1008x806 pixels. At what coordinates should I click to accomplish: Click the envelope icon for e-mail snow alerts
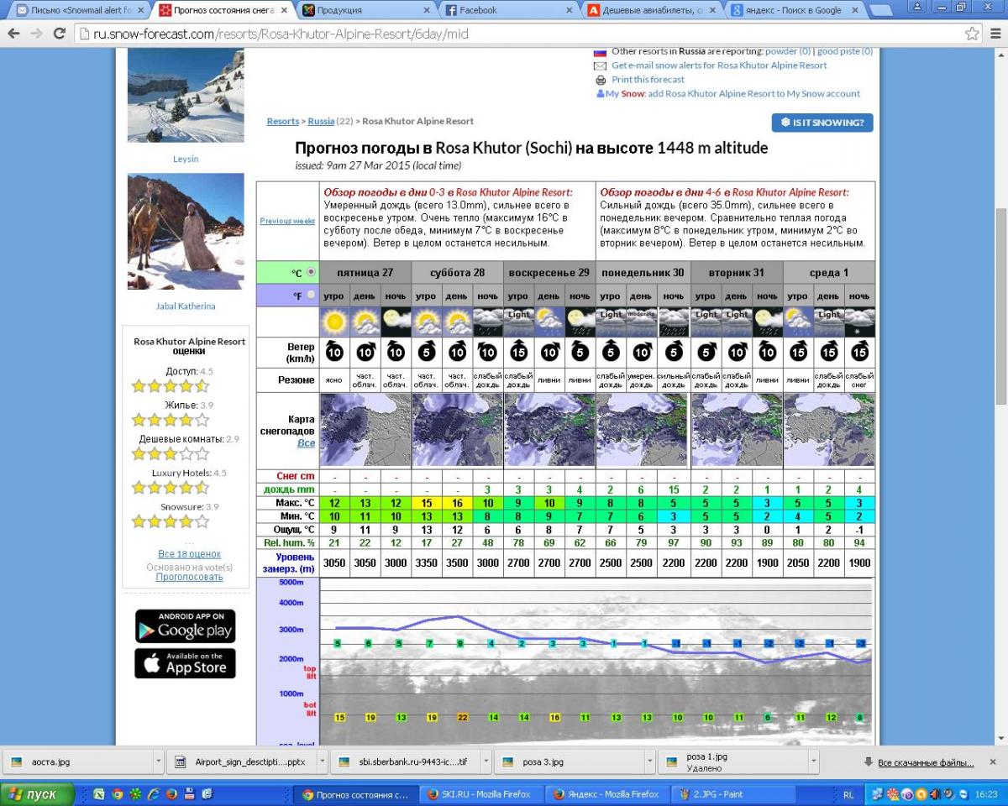click(601, 65)
